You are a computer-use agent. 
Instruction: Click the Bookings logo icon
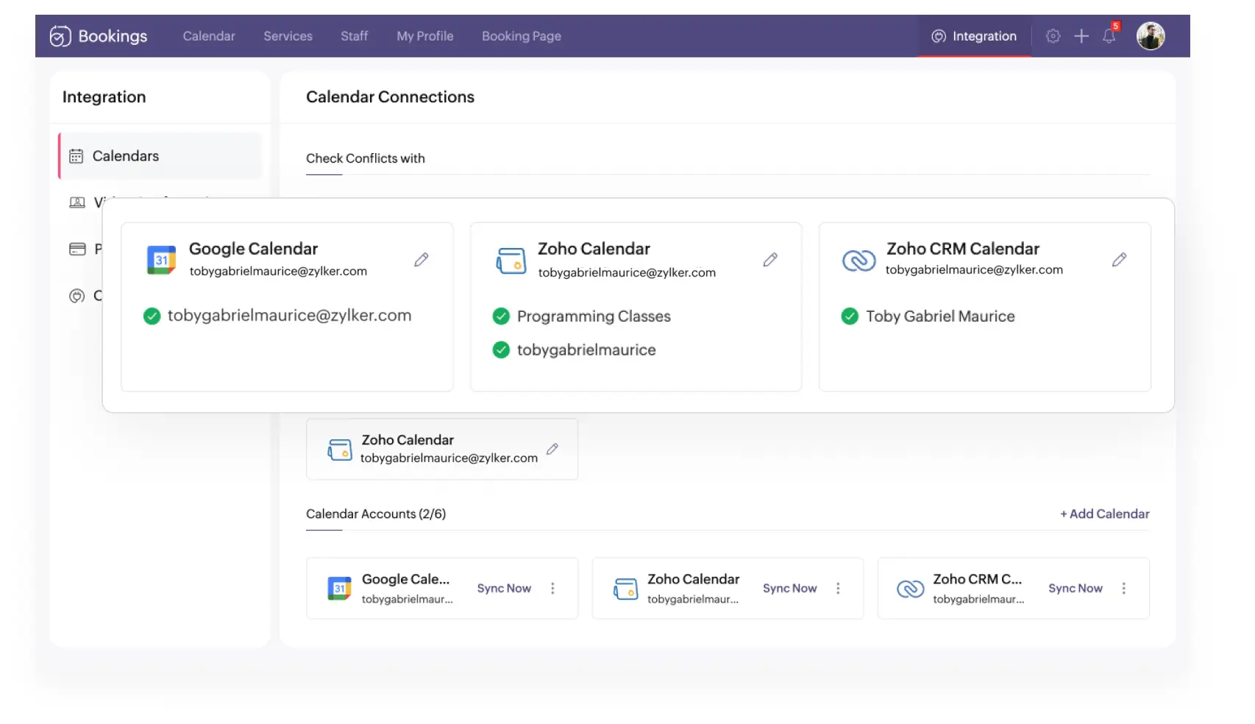pos(60,36)
